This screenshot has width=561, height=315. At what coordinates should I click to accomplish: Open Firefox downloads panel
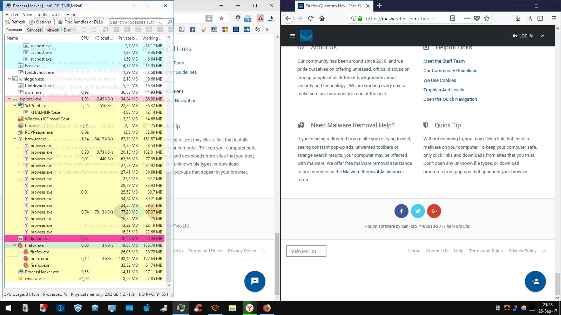518,18
